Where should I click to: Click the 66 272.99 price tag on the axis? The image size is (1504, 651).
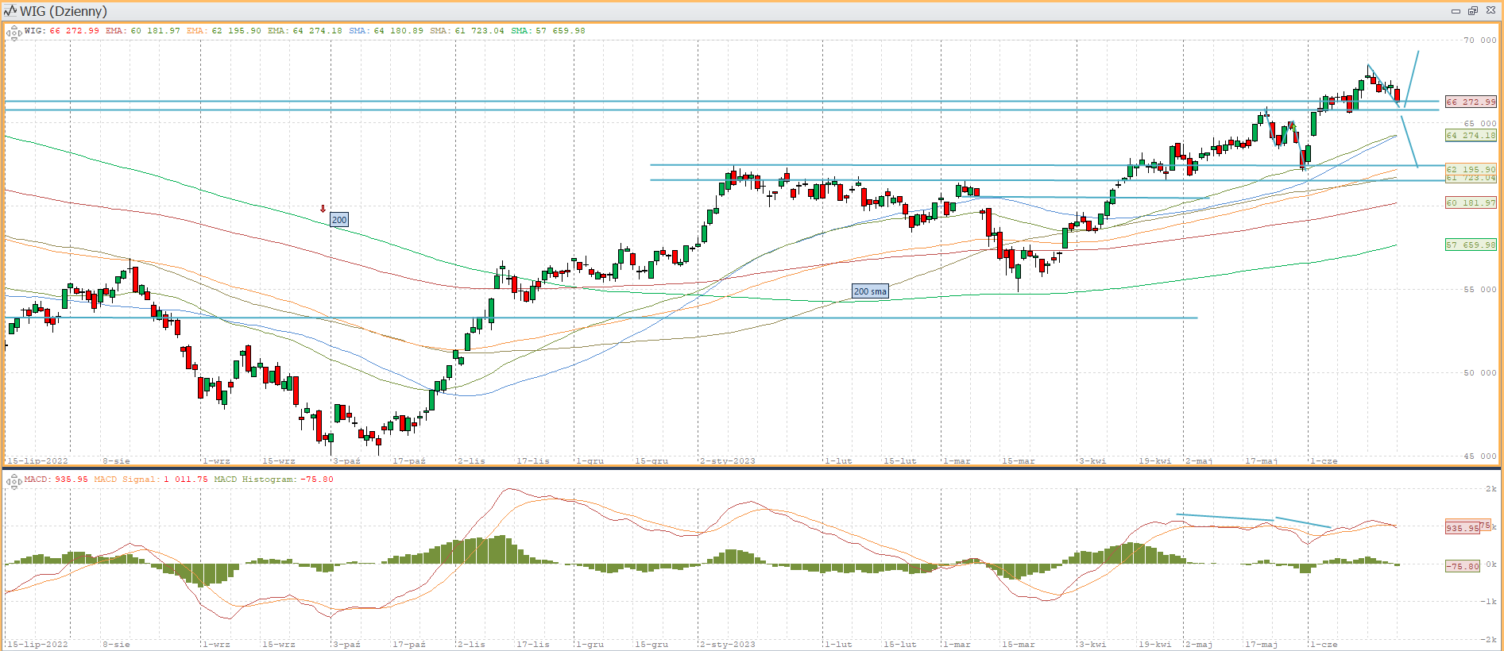(1471, 102)
